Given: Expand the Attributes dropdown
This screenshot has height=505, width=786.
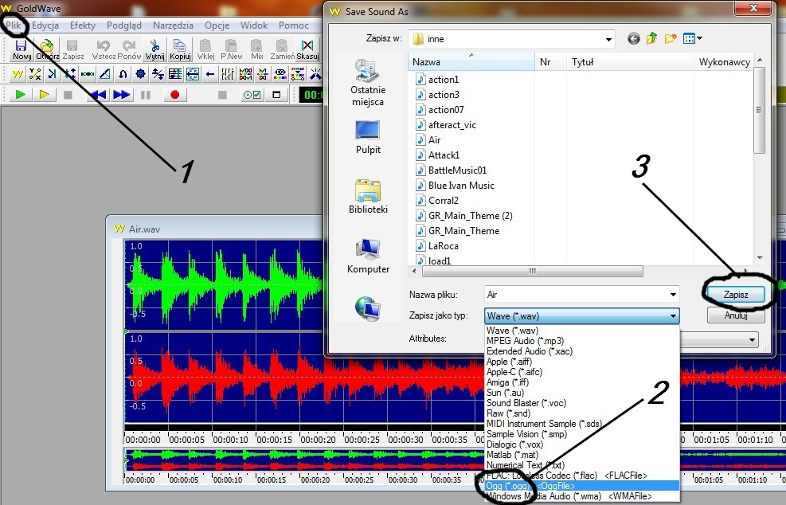Looking at the screenshot, I should [x=751, y=339].
